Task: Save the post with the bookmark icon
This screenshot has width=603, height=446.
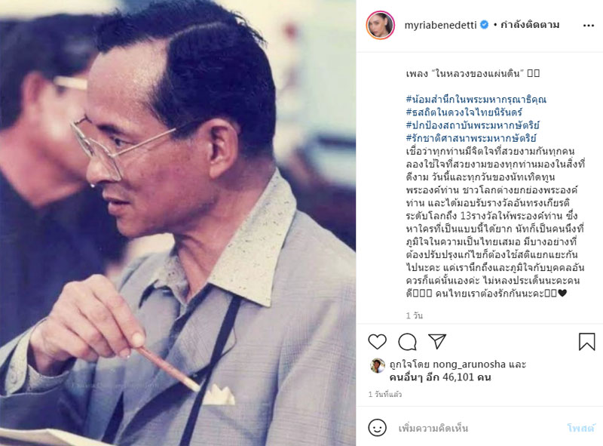Action: tap(587, 342)
